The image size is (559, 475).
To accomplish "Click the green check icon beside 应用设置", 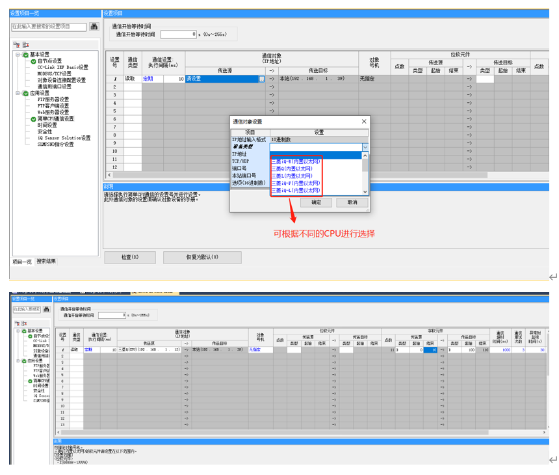I will 26,93.
